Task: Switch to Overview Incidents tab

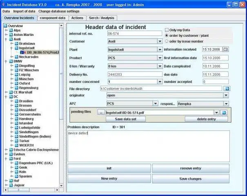Action: (x=19, y=18)
